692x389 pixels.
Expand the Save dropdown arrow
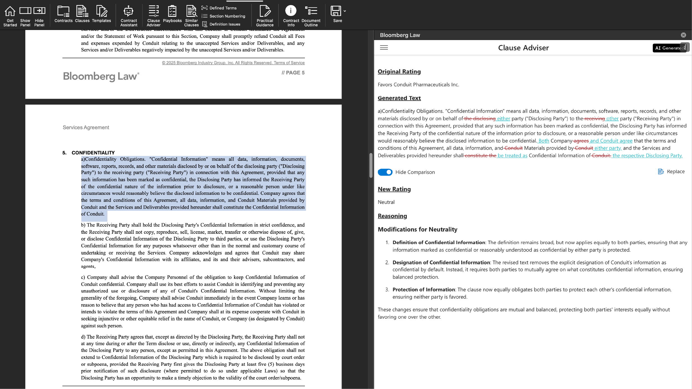click(345, 11)
